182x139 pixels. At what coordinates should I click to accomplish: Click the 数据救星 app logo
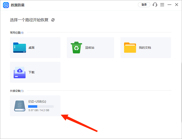[5, 5]
